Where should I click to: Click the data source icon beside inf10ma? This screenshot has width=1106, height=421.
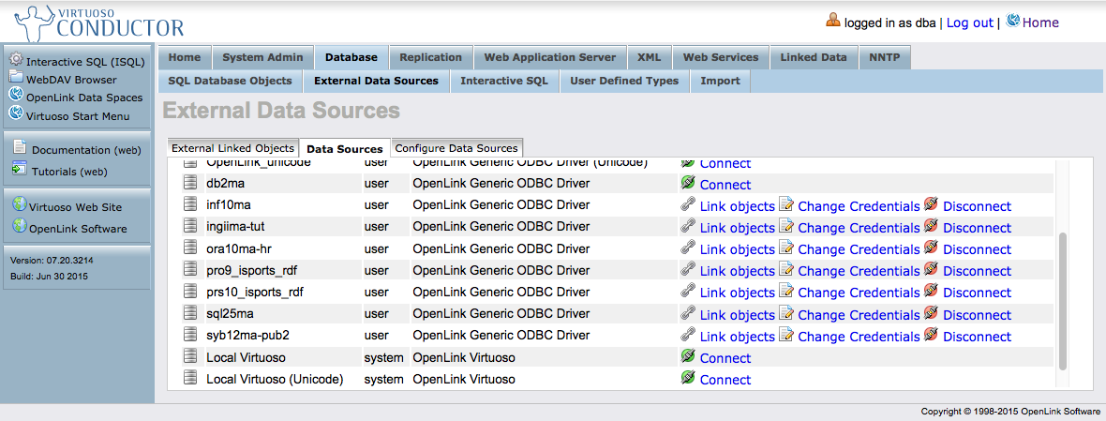pos(191,205)
